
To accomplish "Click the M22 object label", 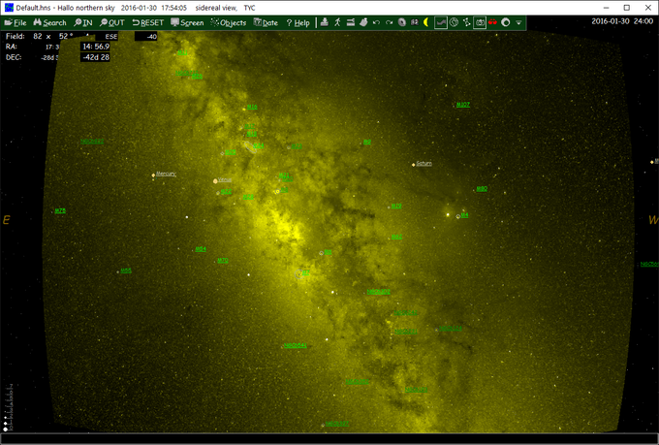I will [x=226, y=191].
